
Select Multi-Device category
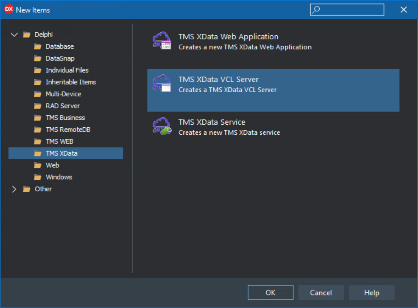(63, 94)
